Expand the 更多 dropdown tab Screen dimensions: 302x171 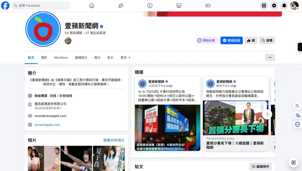pyautogui.click(x=125, y=58)
